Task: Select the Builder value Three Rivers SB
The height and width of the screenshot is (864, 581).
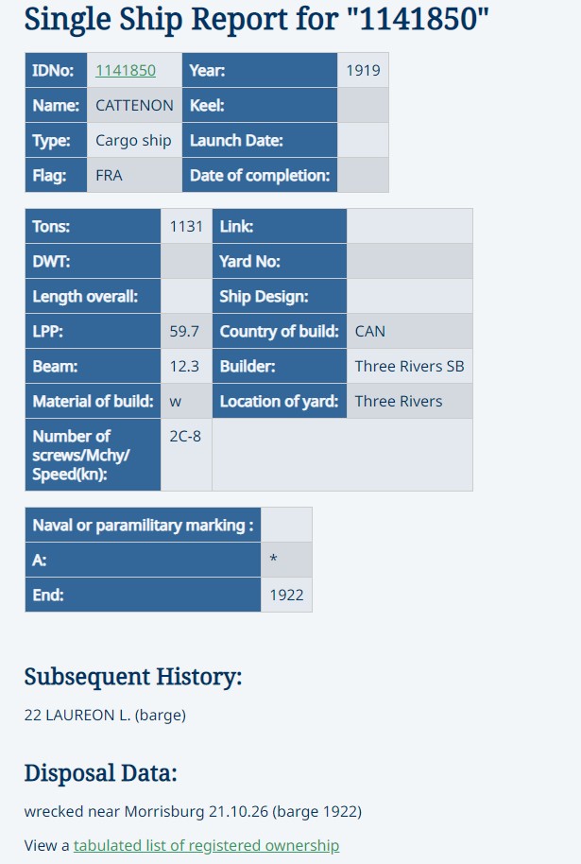Action: 410,367
